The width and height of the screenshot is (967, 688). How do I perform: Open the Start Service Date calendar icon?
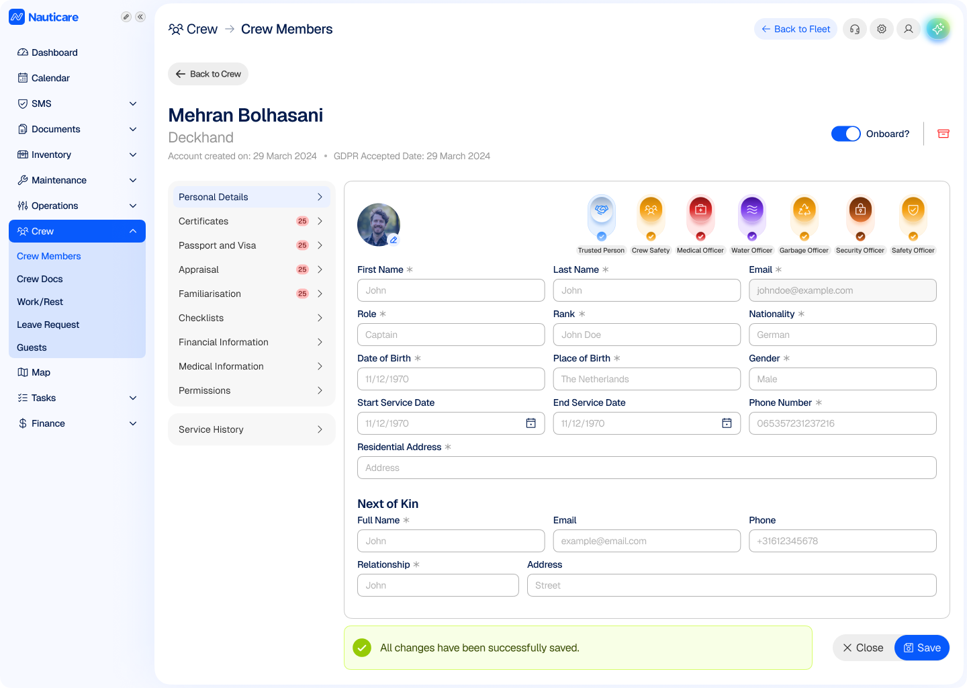[x=531, y=423]
